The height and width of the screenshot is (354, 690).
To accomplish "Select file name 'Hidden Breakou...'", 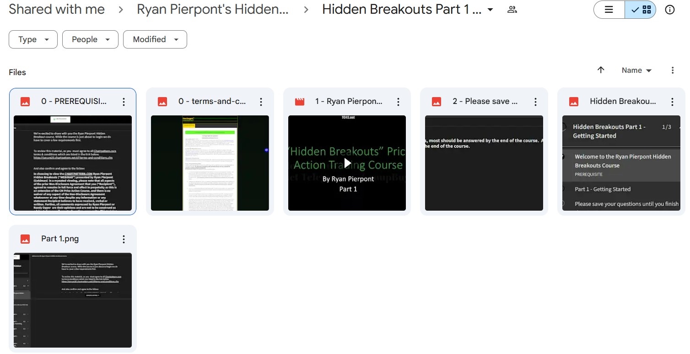I will pos(623,102).
